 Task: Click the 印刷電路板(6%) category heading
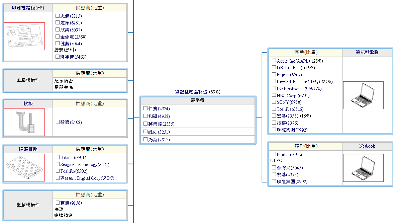[28, 8]
